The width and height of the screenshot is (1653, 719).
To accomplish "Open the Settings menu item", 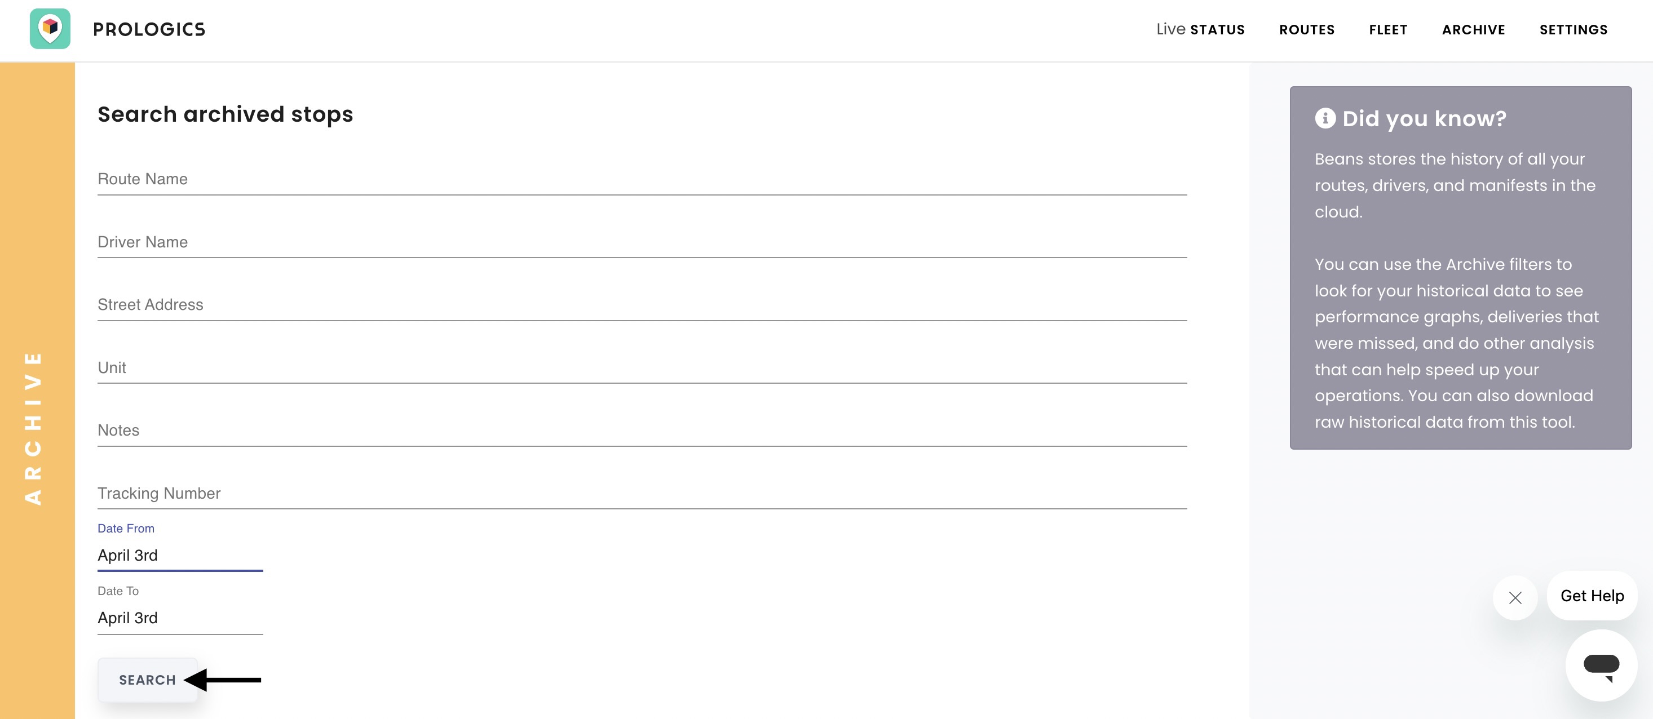I will click(1574, 29).
